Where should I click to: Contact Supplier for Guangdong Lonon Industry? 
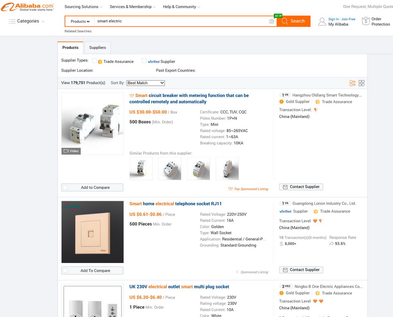pyautogui.click(x=301, y=270)
